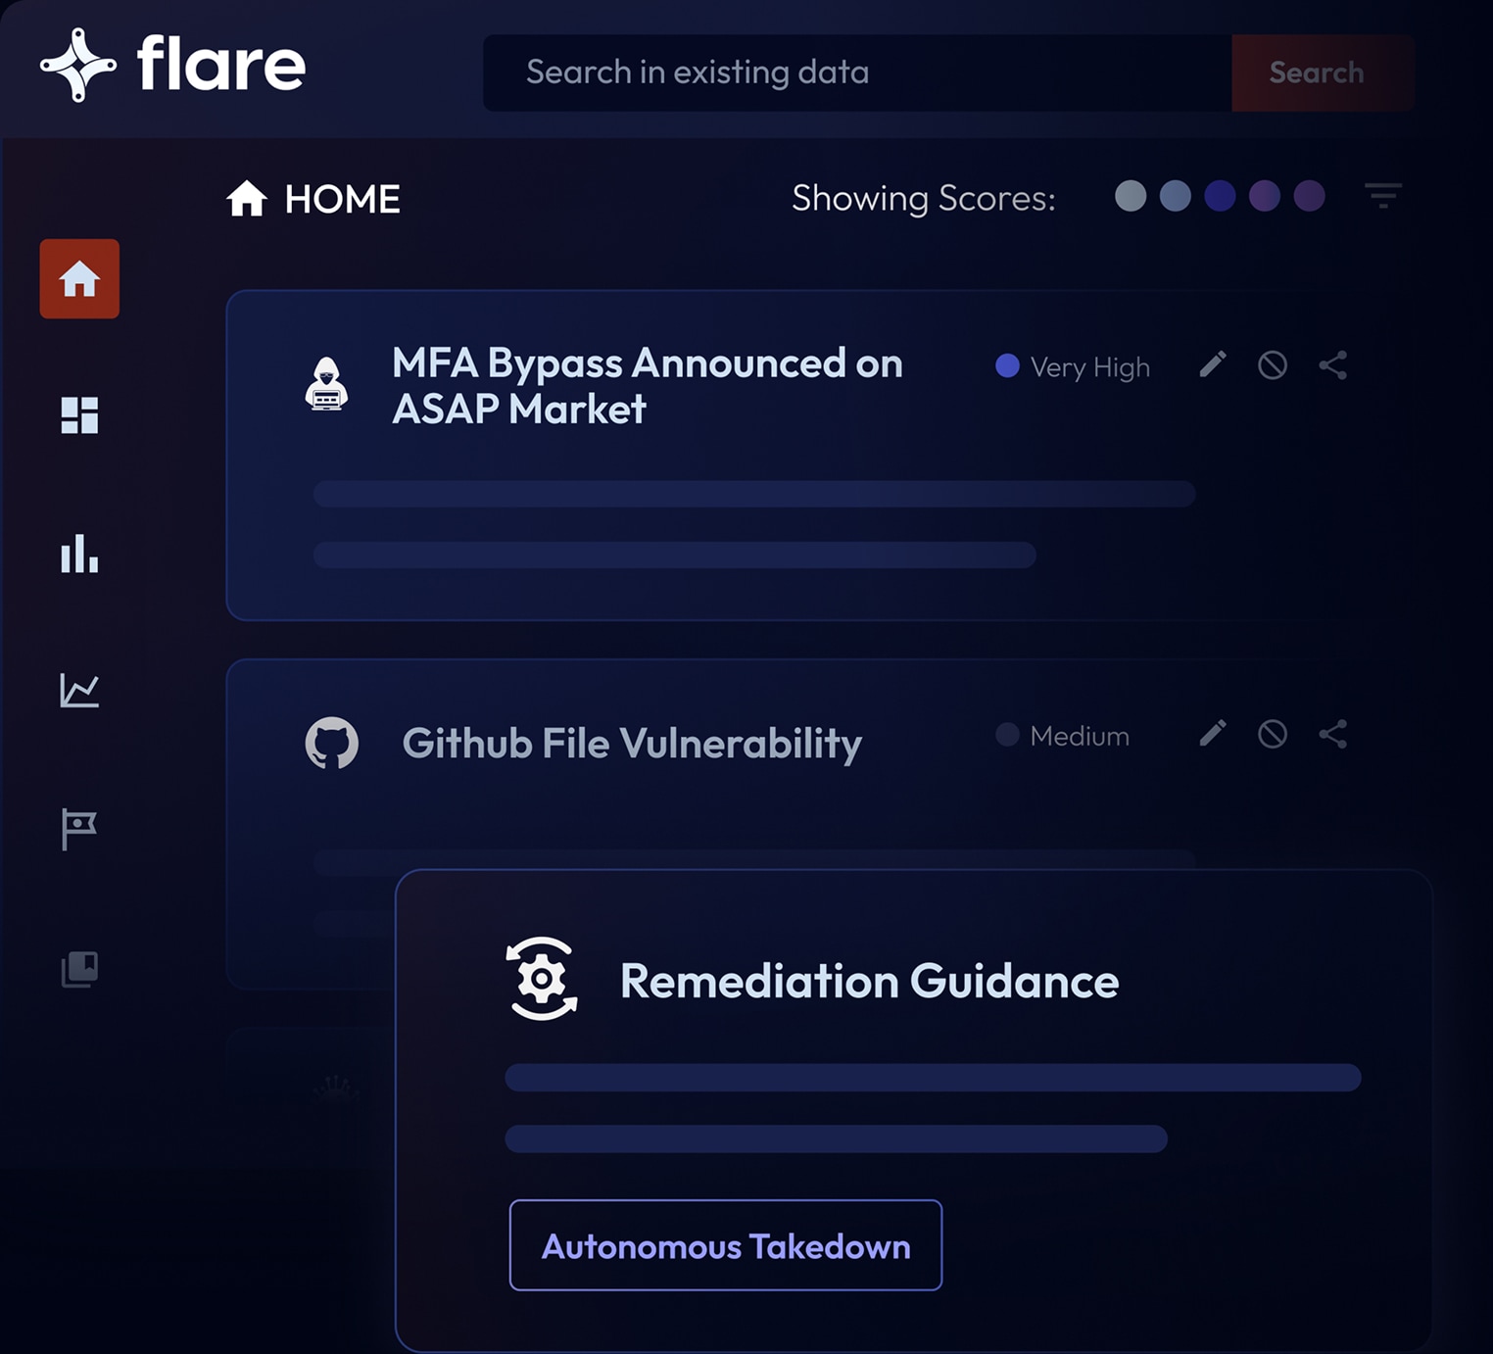Ignore the Github File Vulnerability alert
The width and height of the screenshot is (1493, 1354).
click(x=1273, y=734)
